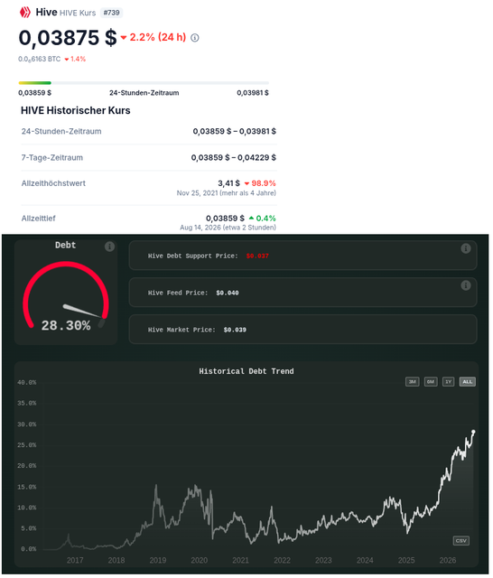The height and width of the screenshot is (578, 493).
Task: Select the 3M chart range
Action: tap(413, 382)
